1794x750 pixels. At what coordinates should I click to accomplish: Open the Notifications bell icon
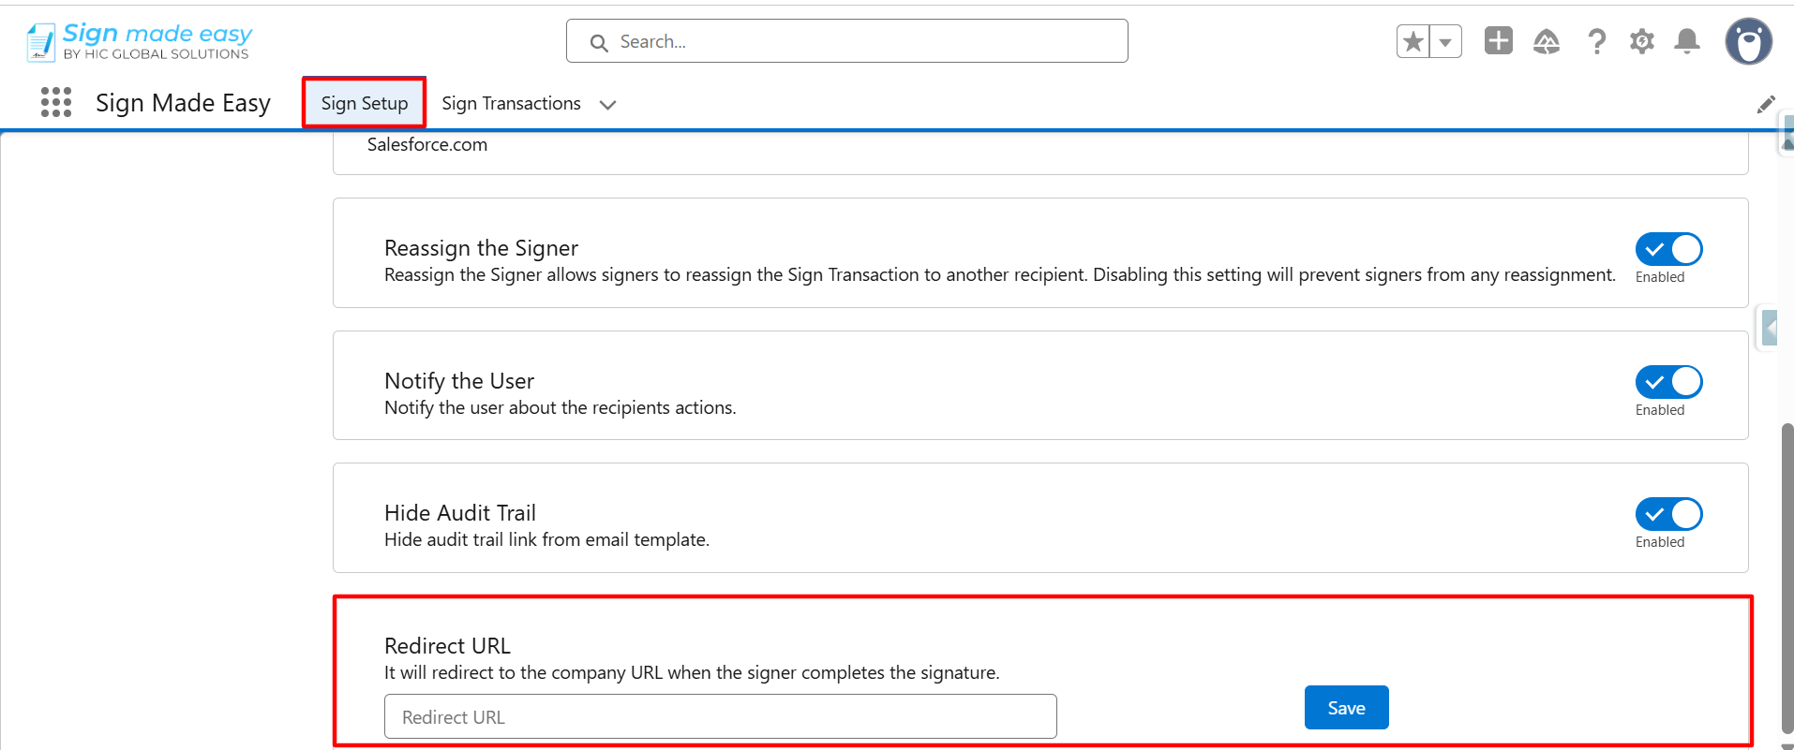click(x=1687, y=41)
